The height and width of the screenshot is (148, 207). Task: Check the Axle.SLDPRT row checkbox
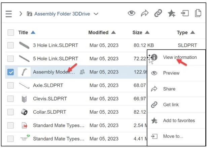pyautogui.click(x=11, y=85)
